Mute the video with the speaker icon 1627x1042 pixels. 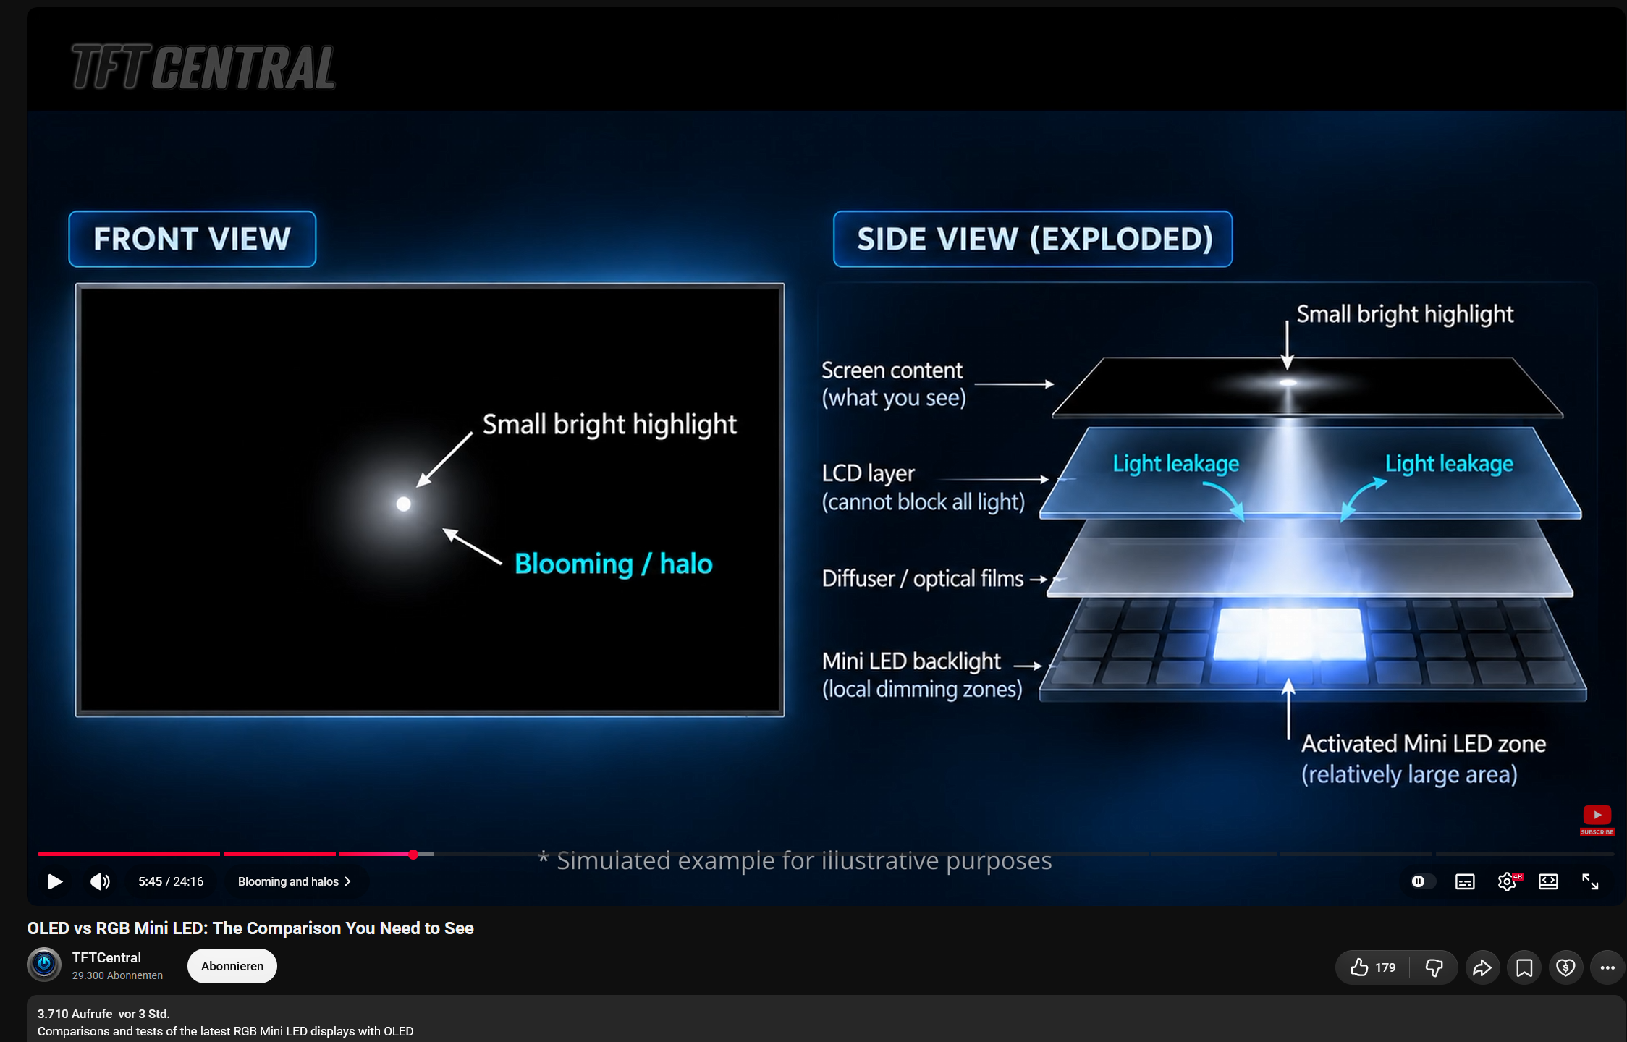point(100,881)
